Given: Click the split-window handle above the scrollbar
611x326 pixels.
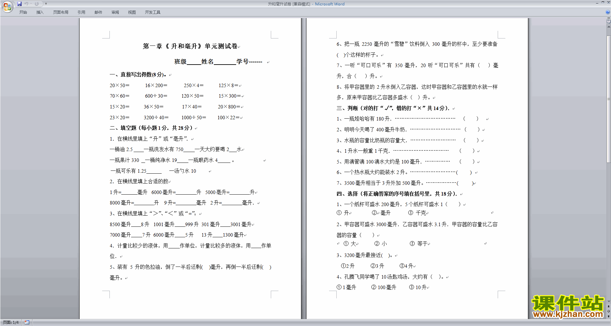Looking at the screenshot, I should coord(609,18).
